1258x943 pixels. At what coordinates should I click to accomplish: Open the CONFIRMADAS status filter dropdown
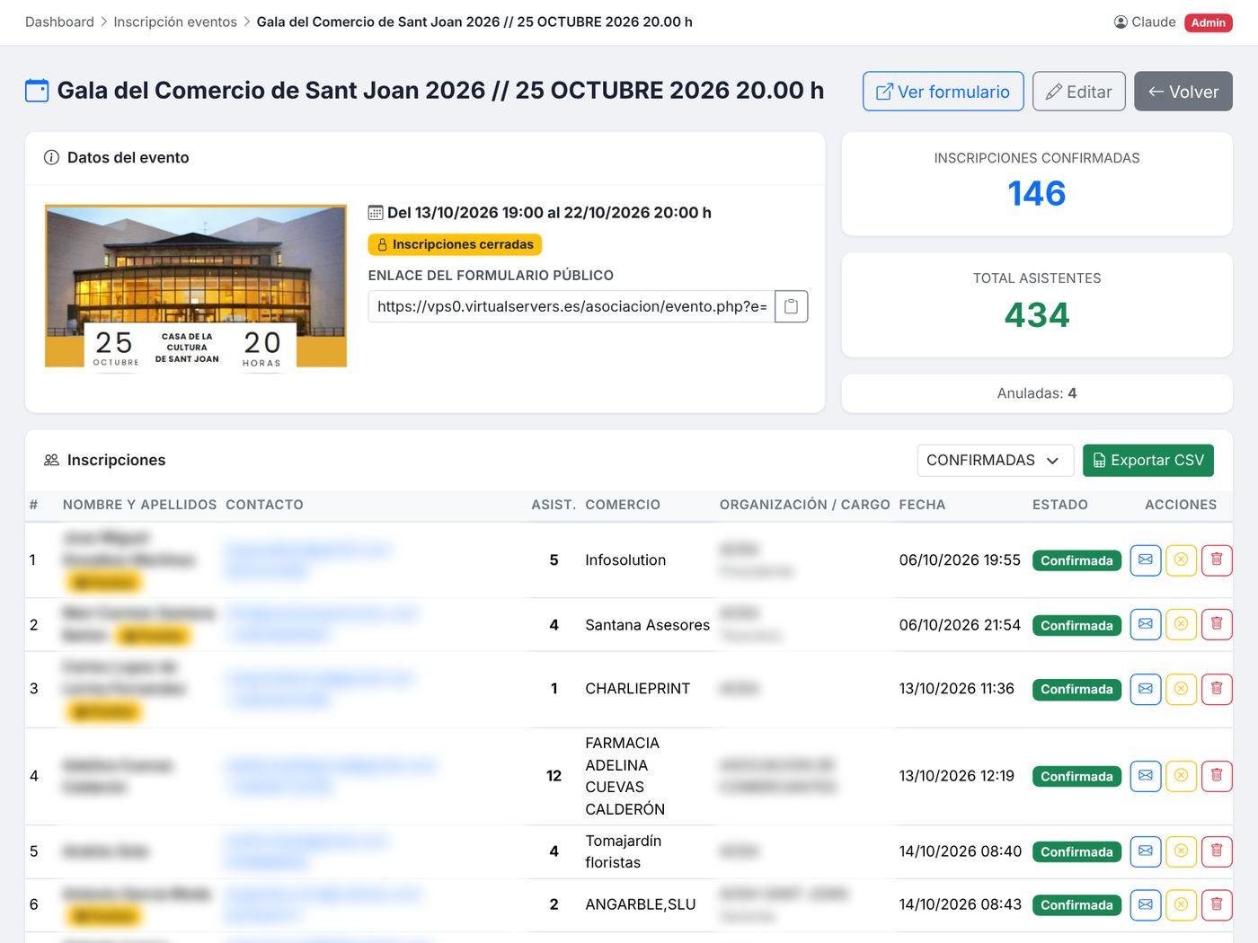[996, 460]
